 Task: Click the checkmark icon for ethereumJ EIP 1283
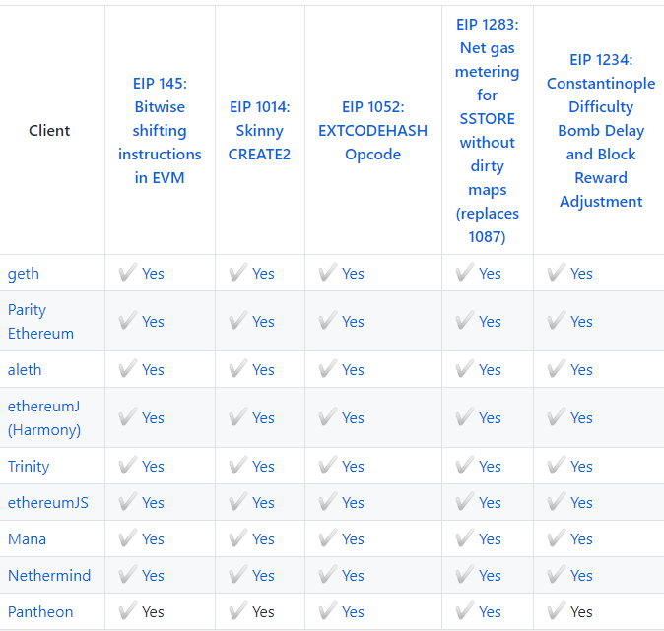click(464, 417)
